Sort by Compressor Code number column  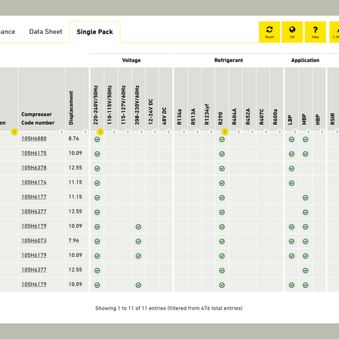coord(62,132)
